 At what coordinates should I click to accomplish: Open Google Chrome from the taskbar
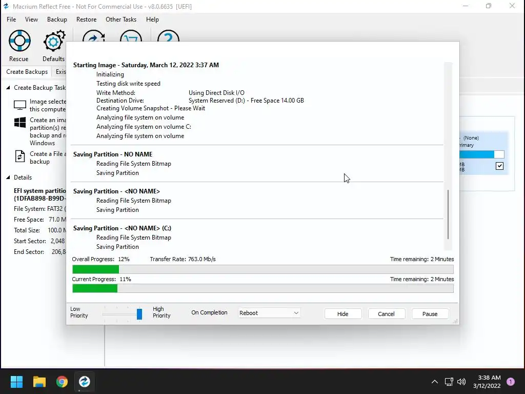pyautogui.click(x=62, y=382)
